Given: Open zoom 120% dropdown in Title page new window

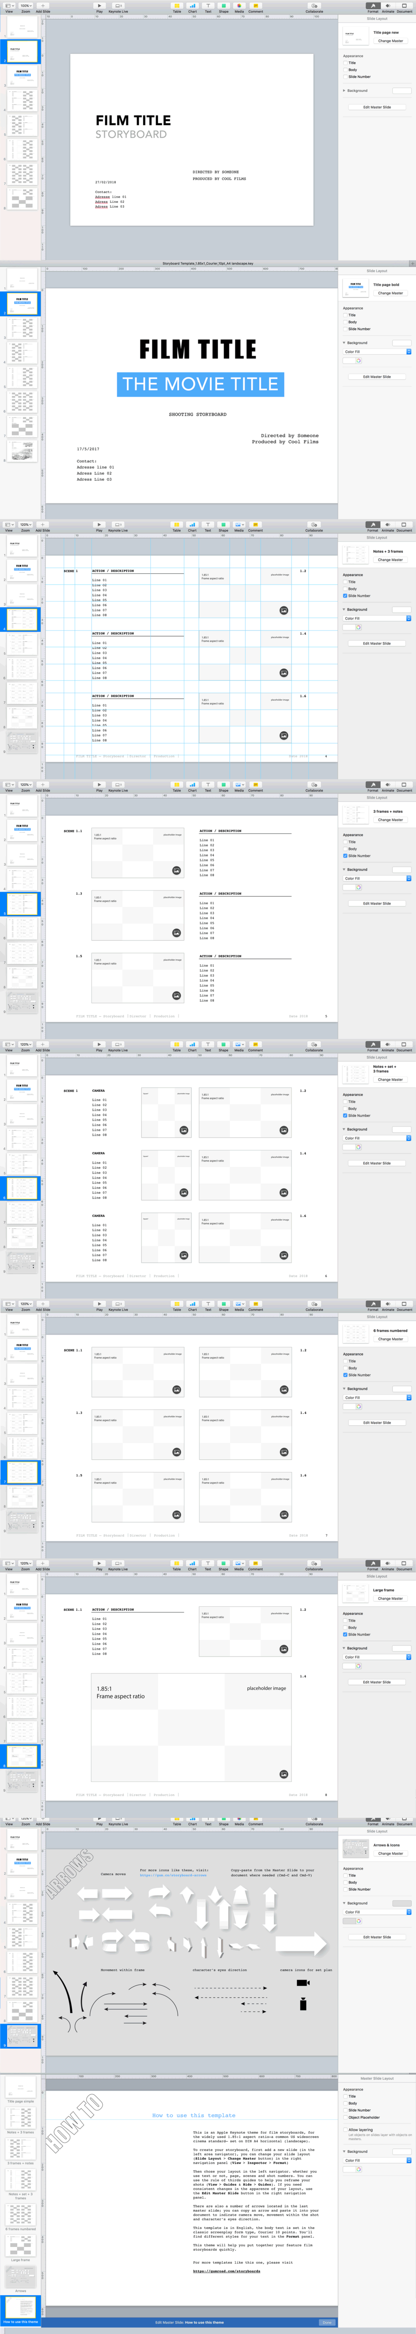Looking at the screenshot, I should click(25, 5).
